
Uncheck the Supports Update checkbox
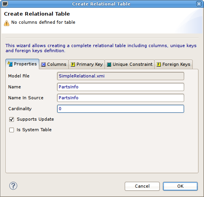pyautogui.click(x=12, y=119)
